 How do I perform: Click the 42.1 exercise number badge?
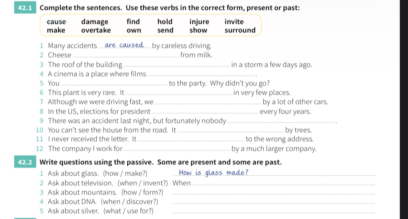[25, 8]
